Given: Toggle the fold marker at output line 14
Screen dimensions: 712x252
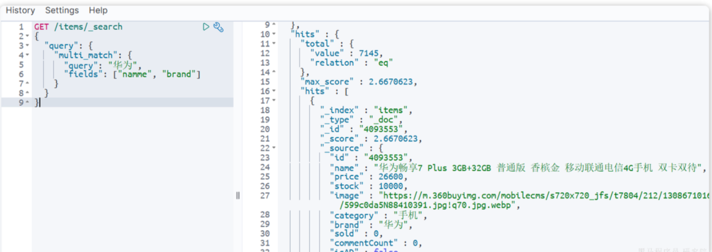Looking at the screenshot, I should 274,72.
